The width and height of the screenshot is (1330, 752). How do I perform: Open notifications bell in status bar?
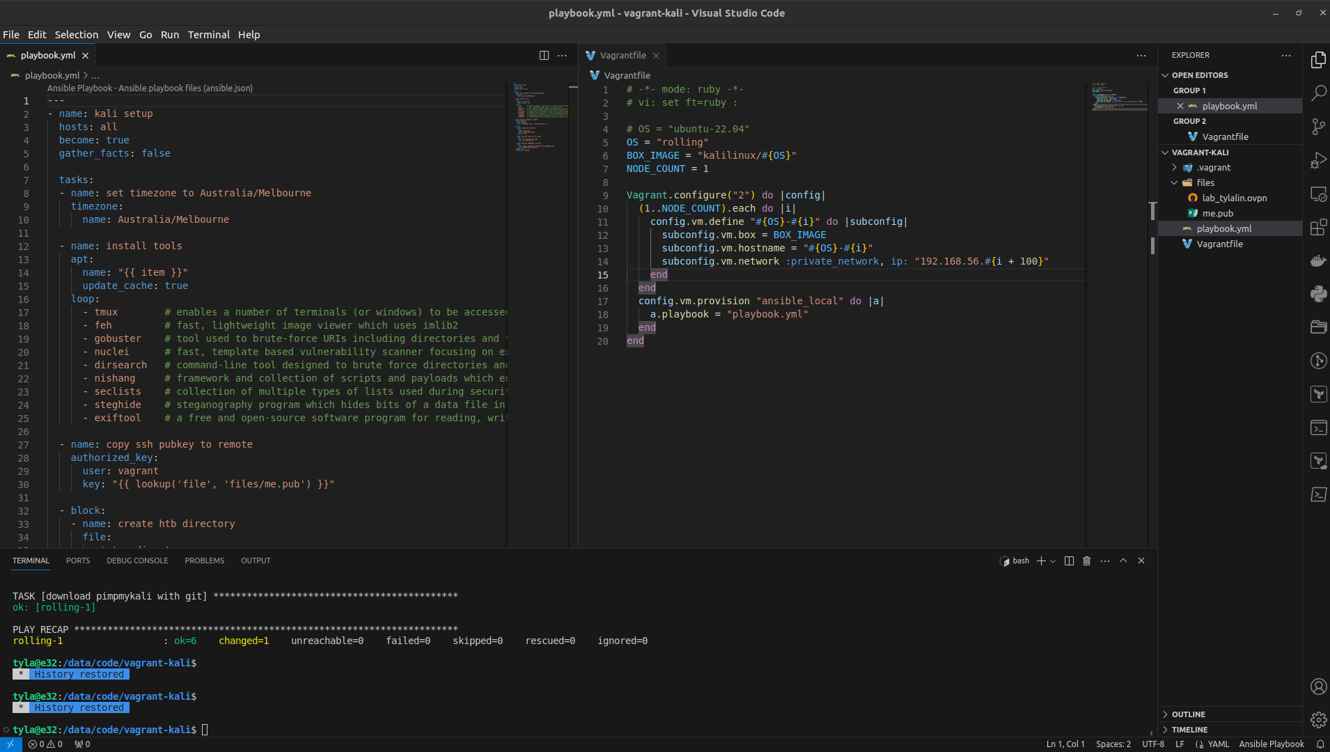(x=1320, y=744)
